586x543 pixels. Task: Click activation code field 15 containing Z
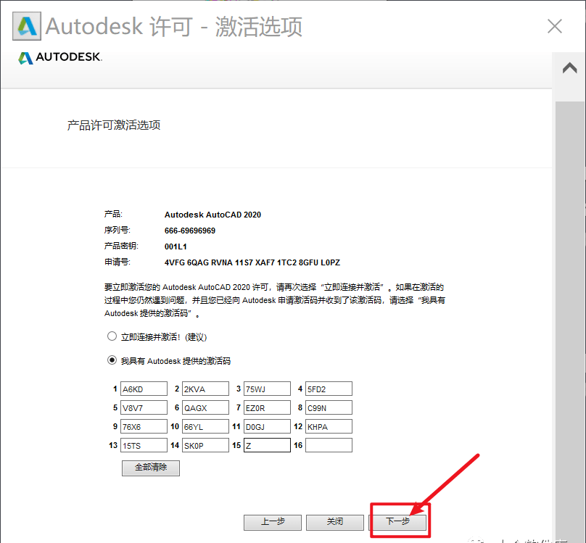[x=267, y=446]
